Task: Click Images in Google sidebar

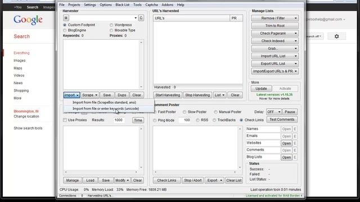Action: point(20,61)
